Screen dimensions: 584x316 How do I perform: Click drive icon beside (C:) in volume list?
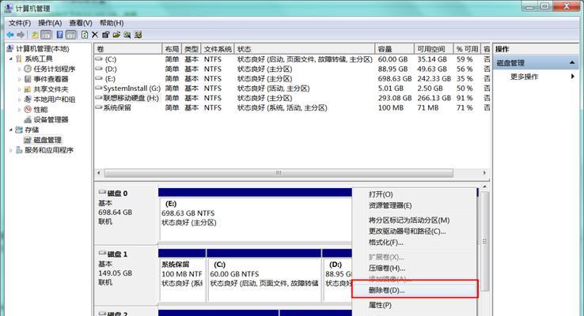(99, 58)
